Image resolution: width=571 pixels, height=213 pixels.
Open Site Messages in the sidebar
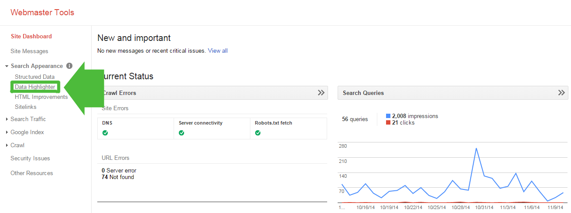pyautogui.click(x=29, y=51)
